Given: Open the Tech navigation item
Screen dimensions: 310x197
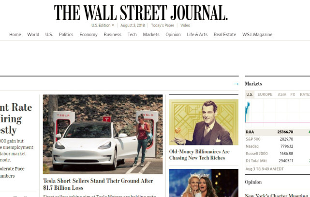Looking at the screenshot, I should [132, 35].
